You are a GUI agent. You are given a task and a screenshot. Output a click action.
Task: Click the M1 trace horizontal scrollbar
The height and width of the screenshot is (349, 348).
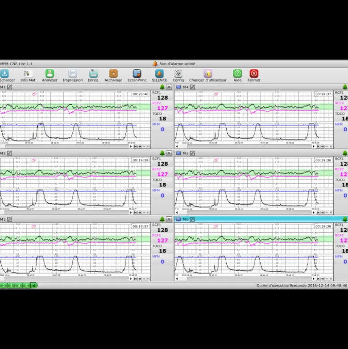point(66,147)
